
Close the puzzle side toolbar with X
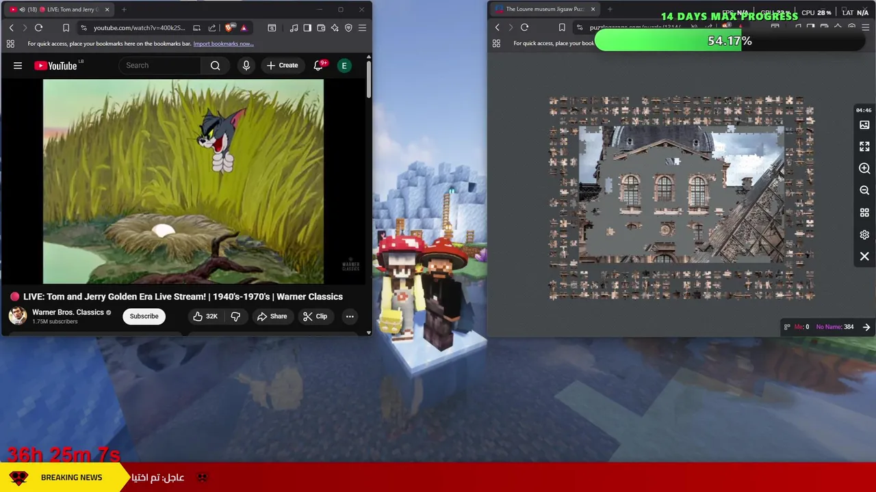click(x=864, y=256)
